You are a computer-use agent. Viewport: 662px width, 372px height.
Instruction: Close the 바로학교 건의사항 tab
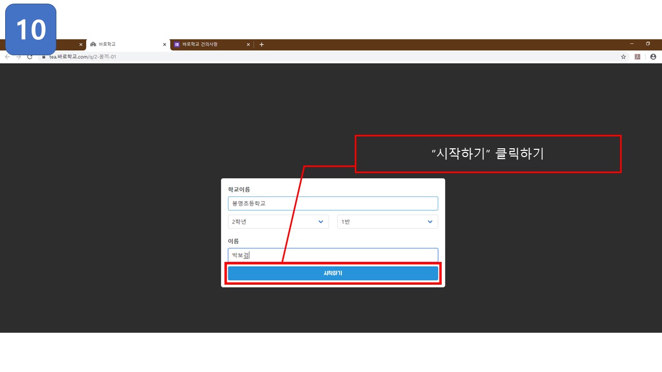248,44
